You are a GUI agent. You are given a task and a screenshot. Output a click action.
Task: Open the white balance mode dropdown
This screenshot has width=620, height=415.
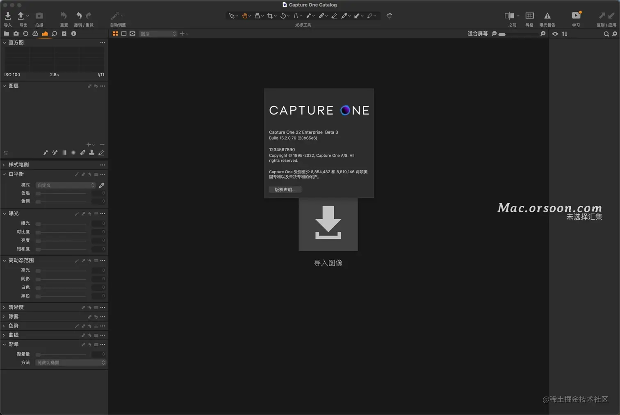pyautogui.click(x=66, y=186)
